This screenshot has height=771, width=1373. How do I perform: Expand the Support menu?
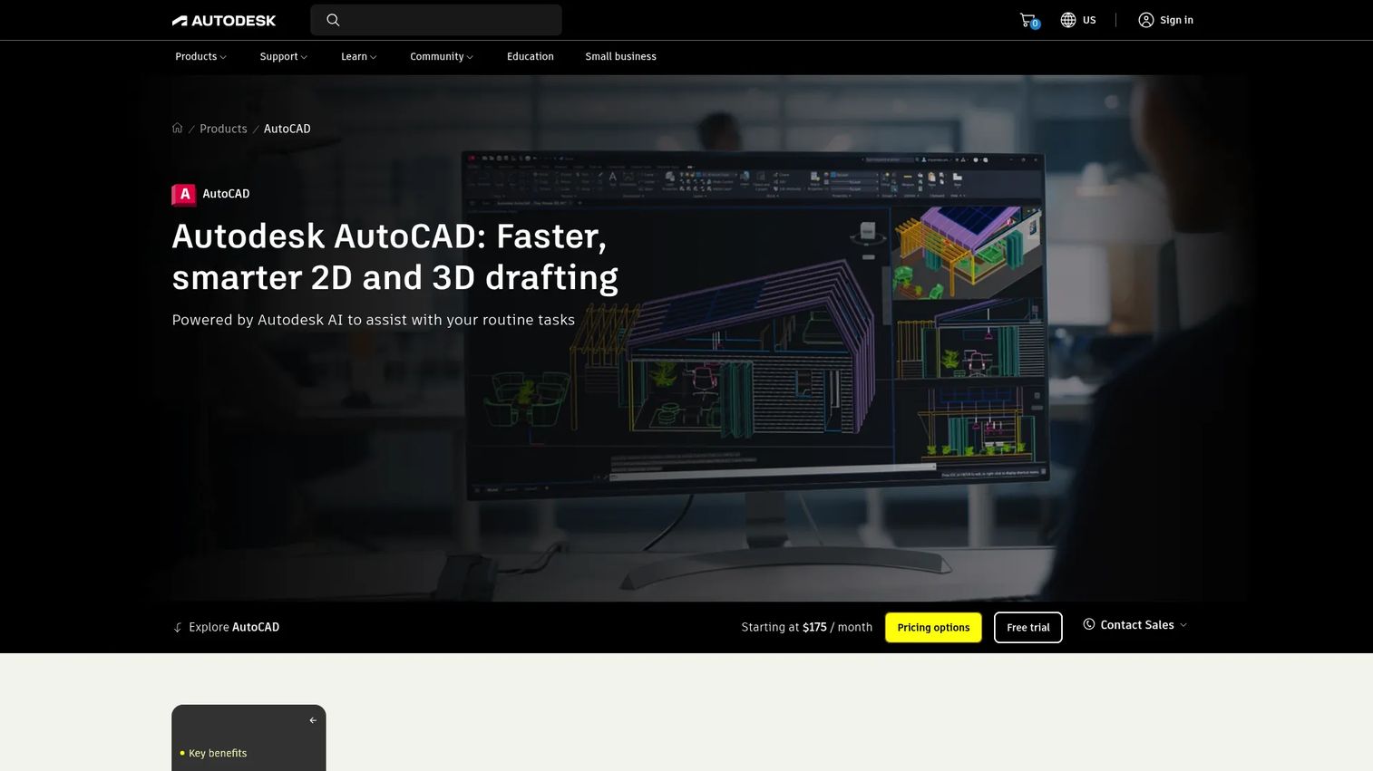click(x=283, y=56)
